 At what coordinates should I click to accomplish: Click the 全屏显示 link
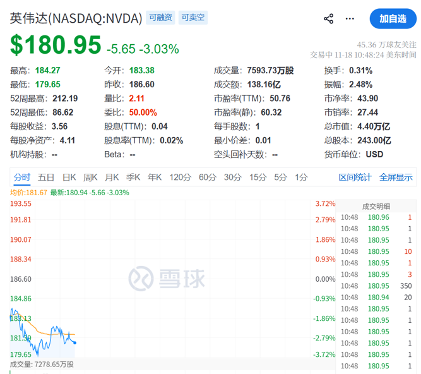pyautogui.click(x=396, y=177)
